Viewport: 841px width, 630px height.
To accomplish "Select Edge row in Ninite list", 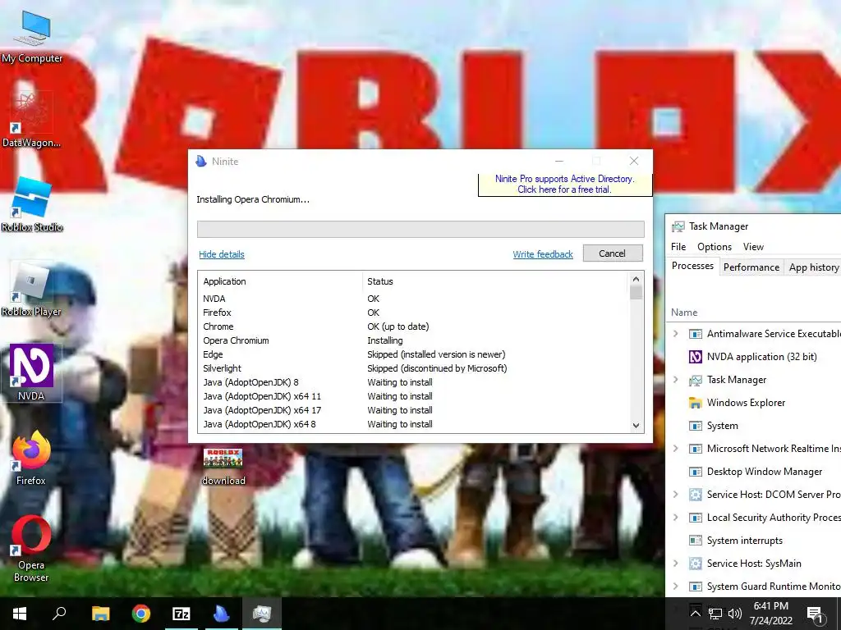I will click(413, 354).
